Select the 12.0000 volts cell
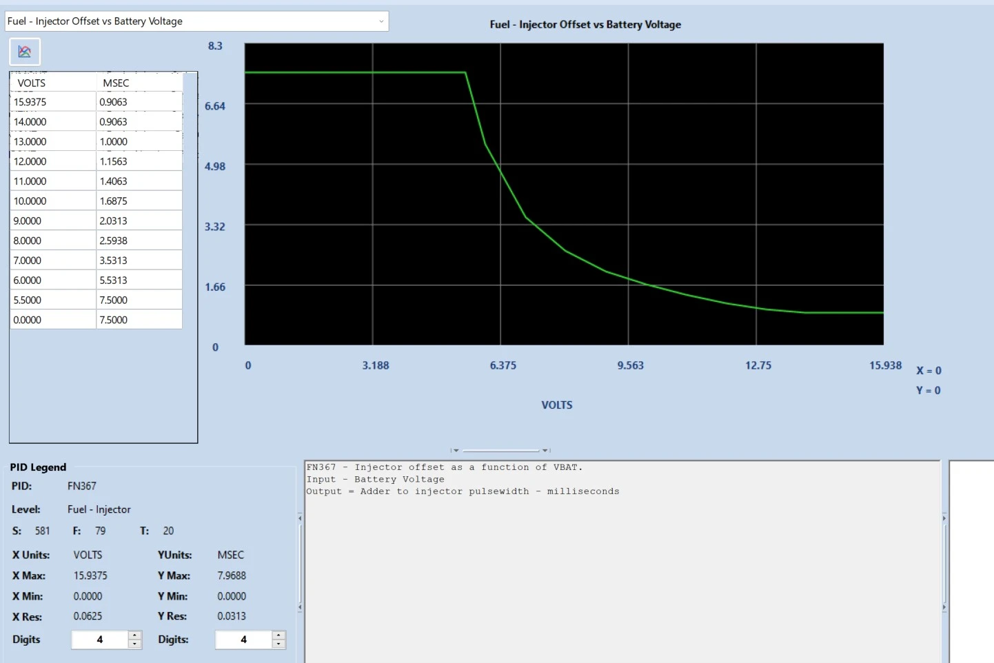This screenshot has height=663, width=994. [x=53, y=161]
